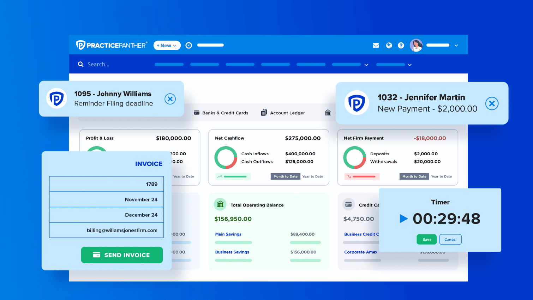The image size is (533, 300).
Task: Click the PracticePanther logo
Action: 111,45
